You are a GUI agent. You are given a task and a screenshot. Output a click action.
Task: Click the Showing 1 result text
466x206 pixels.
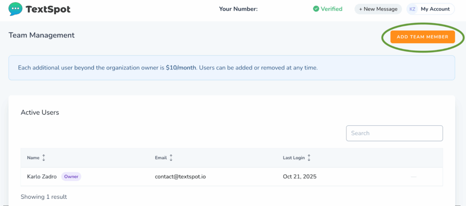point(44,197)
